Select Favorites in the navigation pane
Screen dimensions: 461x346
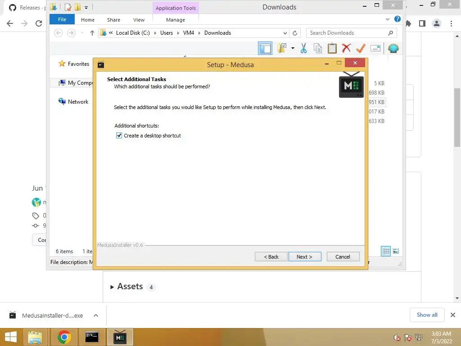pyautogui.click(x=74, y=64)
